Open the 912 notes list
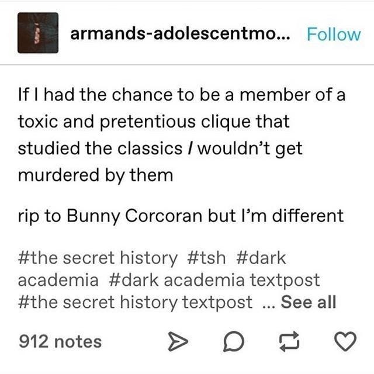The width and height of the screenshot is (374, 374). (60, 341)
